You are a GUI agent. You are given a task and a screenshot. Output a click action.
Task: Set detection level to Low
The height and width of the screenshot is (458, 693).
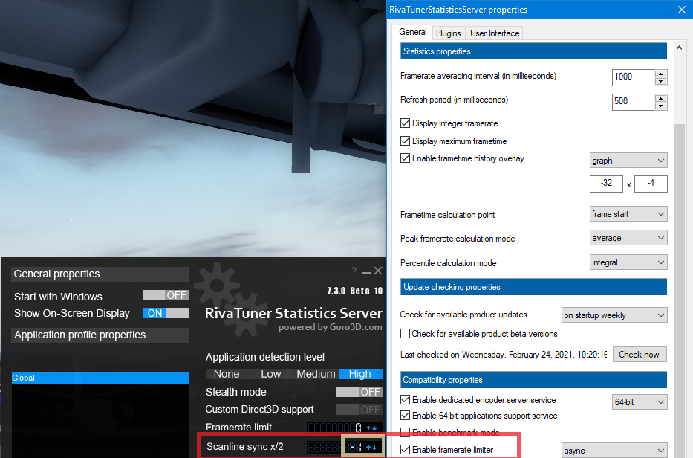pyautogui.click(x=271, y=374)
